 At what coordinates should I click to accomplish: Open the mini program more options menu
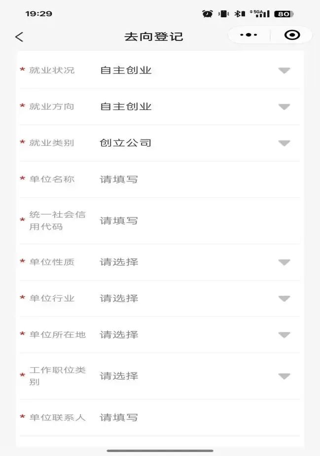(x=249, y=35)
